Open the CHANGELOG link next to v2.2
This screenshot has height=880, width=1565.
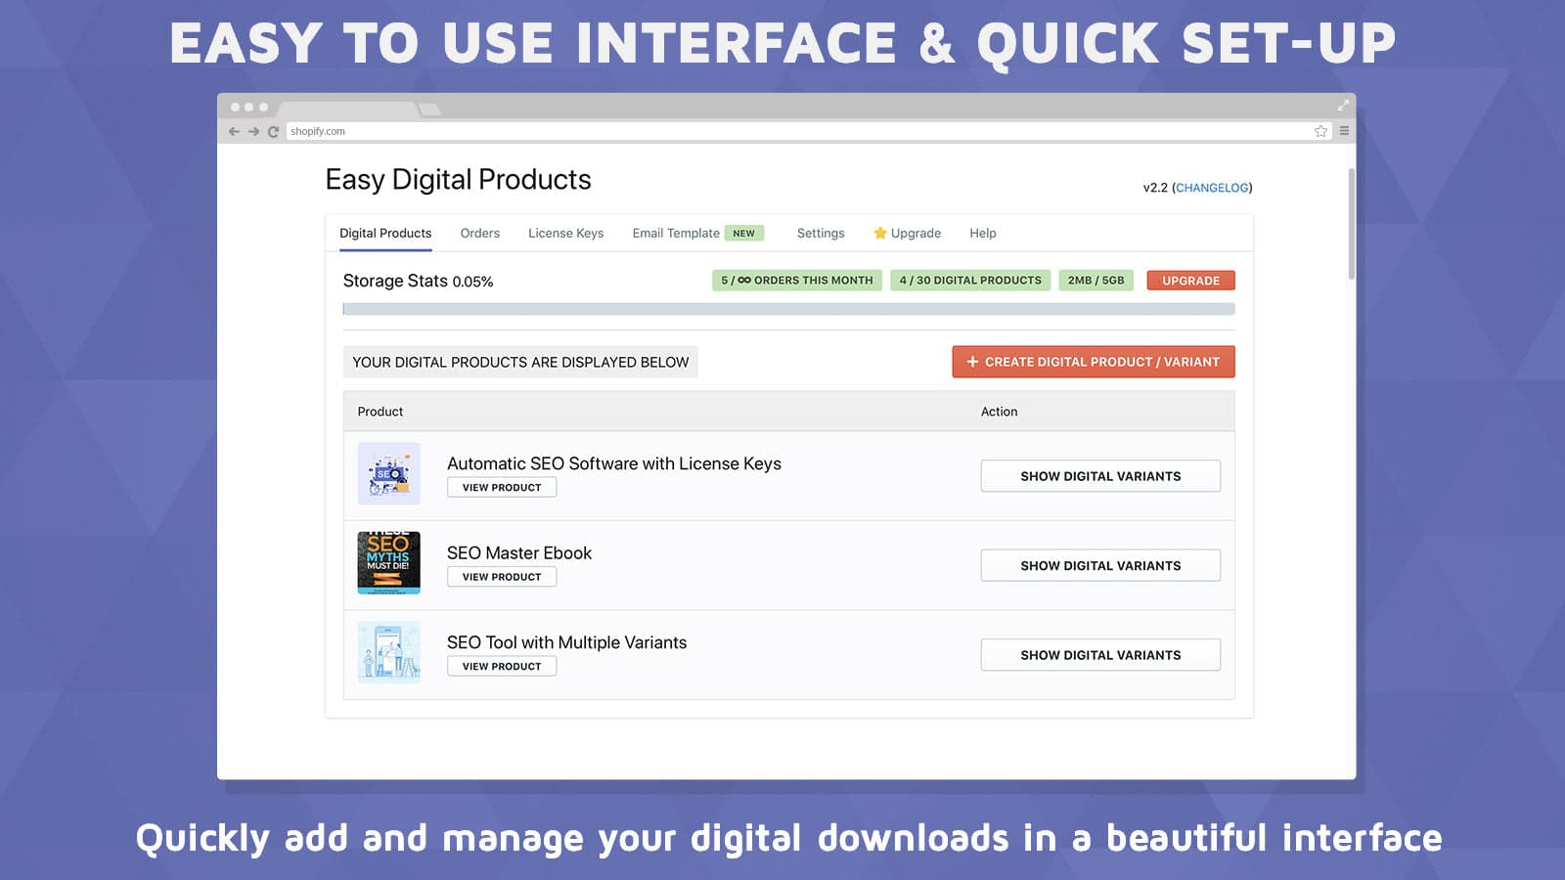point(1212,187)
